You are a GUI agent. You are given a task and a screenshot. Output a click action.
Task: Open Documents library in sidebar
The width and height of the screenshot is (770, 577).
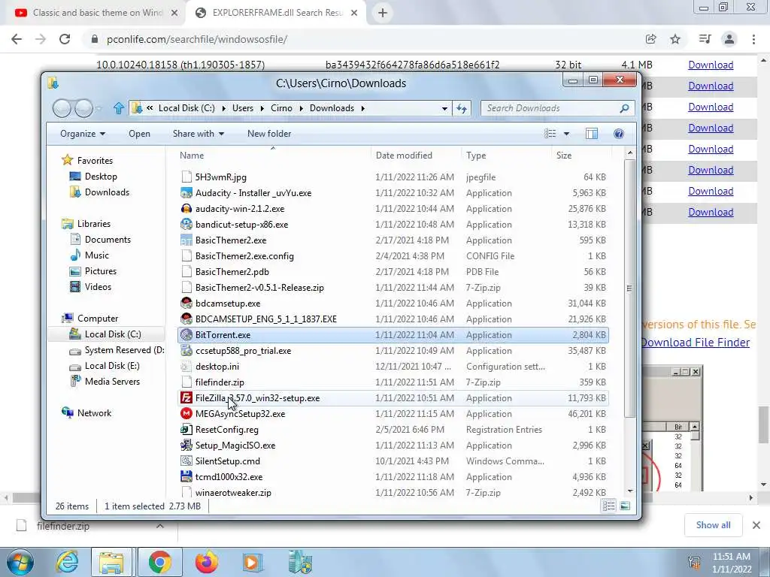(x=108, y=240)
